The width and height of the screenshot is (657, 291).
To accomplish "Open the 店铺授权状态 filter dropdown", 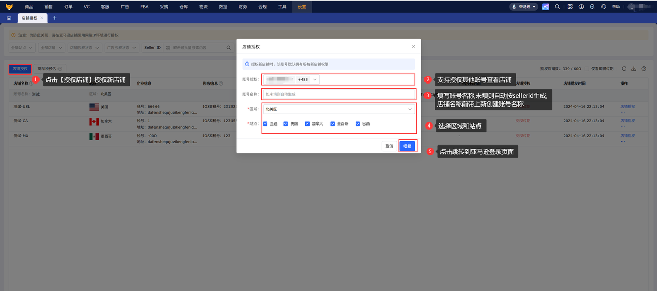I will tap(85, 48).
